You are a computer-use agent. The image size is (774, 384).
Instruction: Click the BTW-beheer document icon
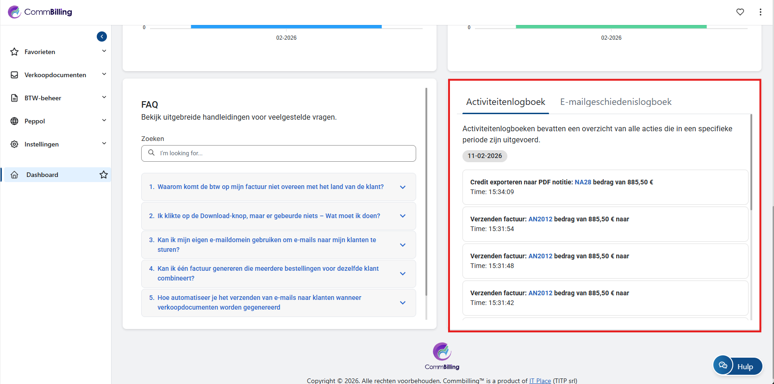[x=14, y=98]
